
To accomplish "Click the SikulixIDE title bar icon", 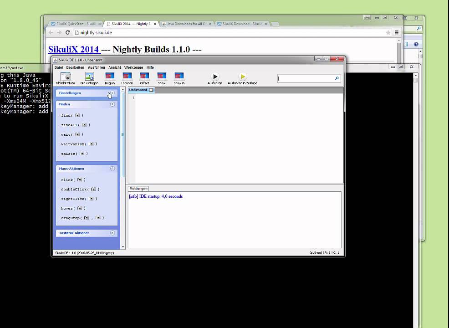I will point(55,60).
